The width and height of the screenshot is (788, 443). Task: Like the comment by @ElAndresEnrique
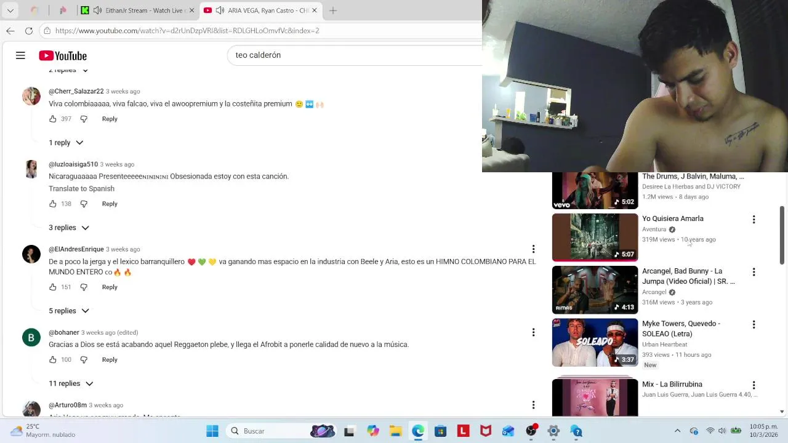point(53,287)
